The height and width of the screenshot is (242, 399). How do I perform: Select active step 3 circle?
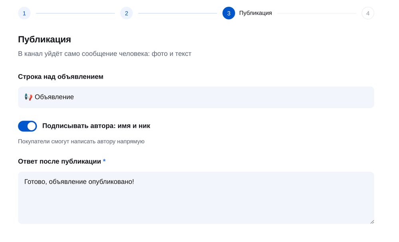229,13
